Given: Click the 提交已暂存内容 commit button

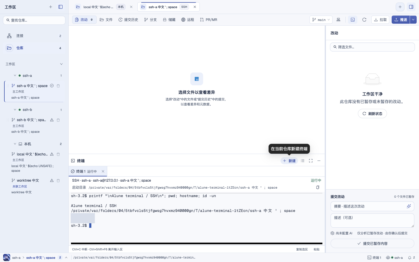Looking at the screenshot, I should [372, 243].
